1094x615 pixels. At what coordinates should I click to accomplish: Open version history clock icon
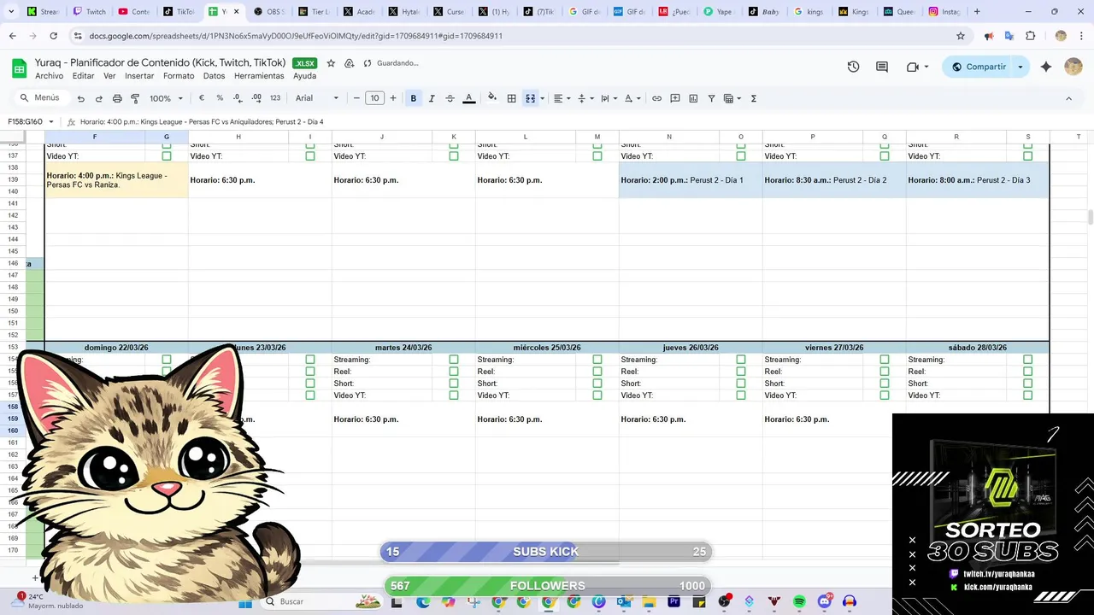coord(853,67)
